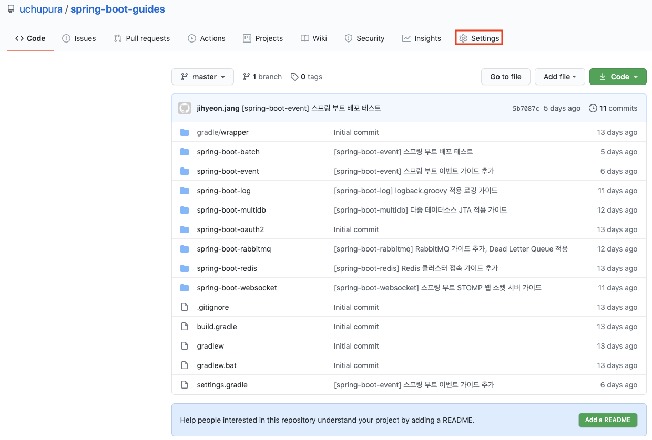Open the build.gradle file
The height and width of the screenshot is (440, 652).
coord(217,327)
